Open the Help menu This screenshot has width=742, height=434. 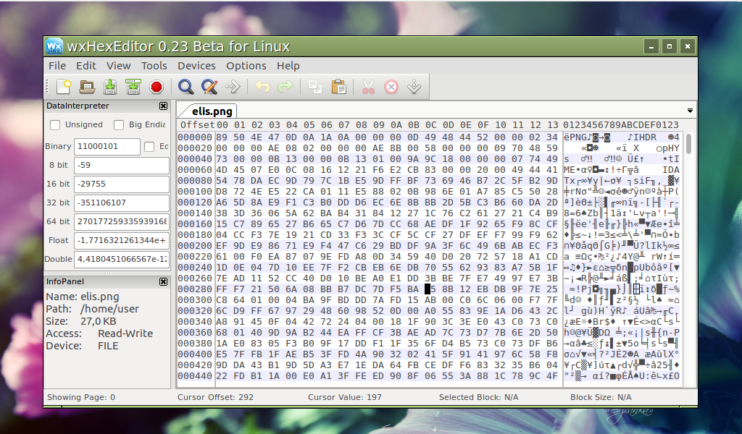tap(288, 66)
